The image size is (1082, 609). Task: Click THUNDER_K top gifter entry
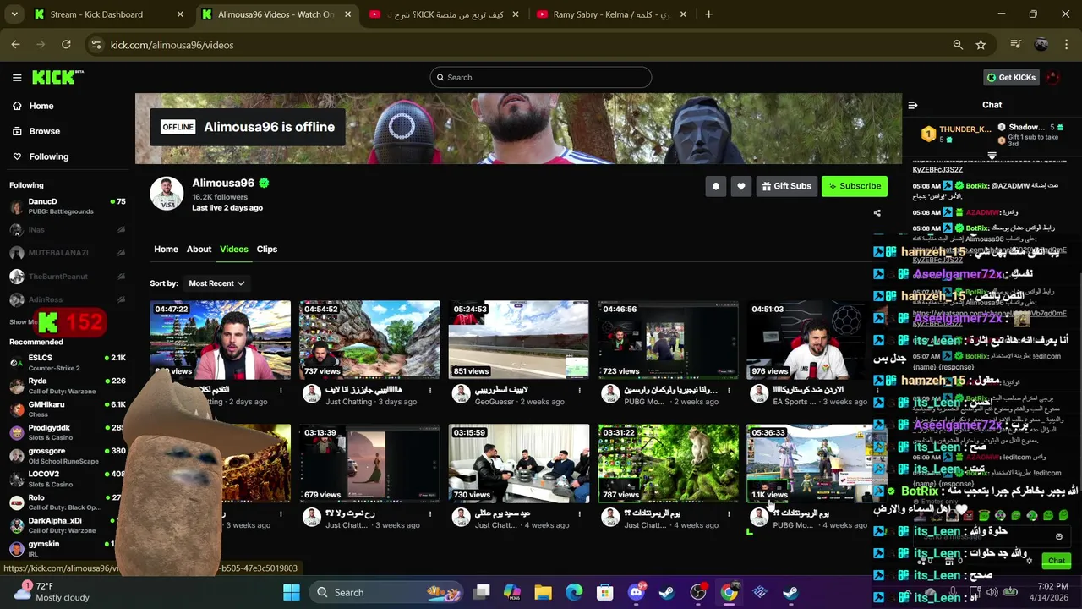(956, 134)
